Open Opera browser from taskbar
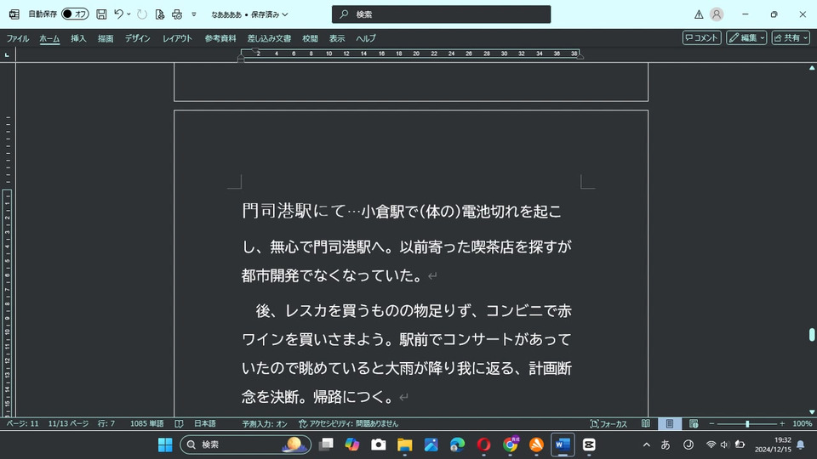 (x=483, y=445)
